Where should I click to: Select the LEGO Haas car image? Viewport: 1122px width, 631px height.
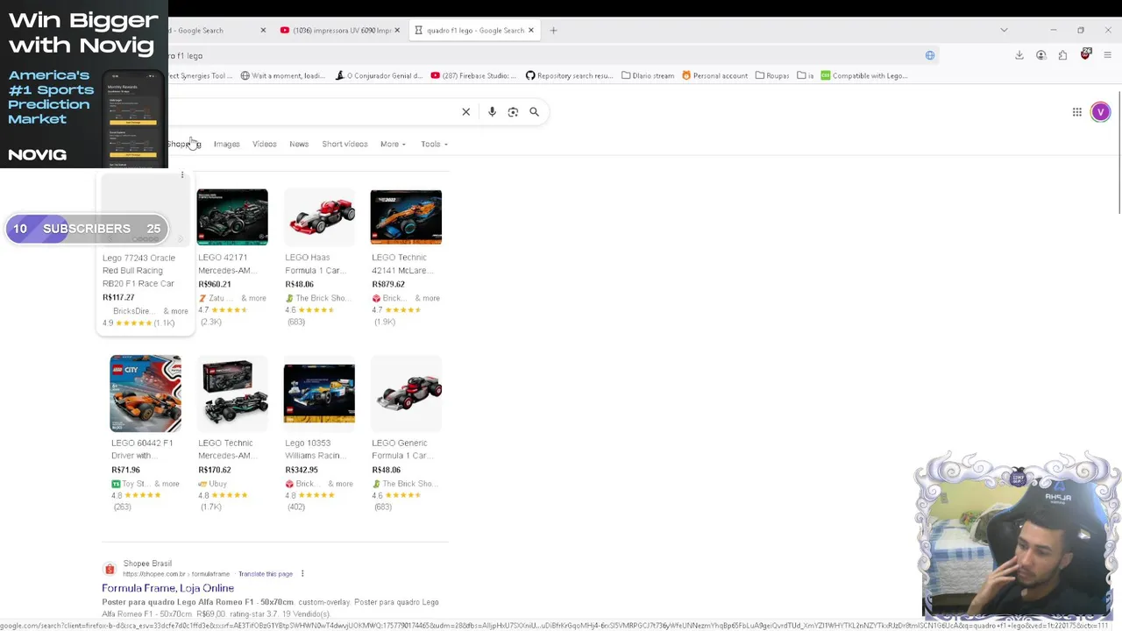pyautogui.click(x=319, y=217)
